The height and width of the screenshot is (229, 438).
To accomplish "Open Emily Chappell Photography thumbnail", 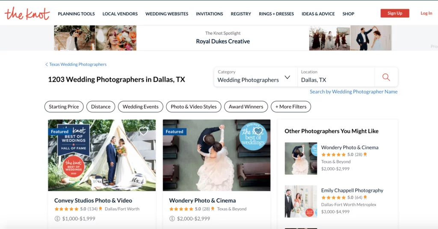I will [x=301, y=201].
